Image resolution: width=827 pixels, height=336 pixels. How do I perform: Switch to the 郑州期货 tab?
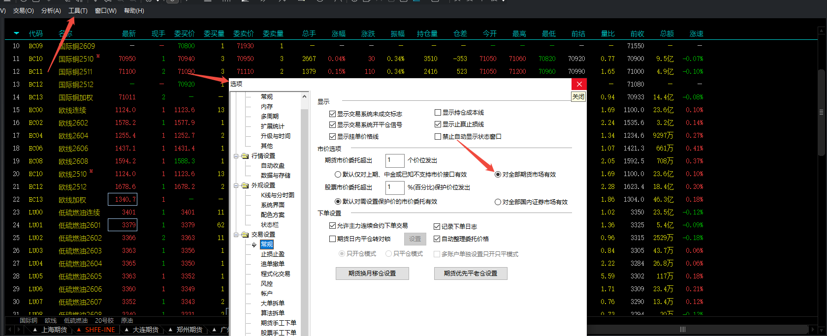coord(189,330)
